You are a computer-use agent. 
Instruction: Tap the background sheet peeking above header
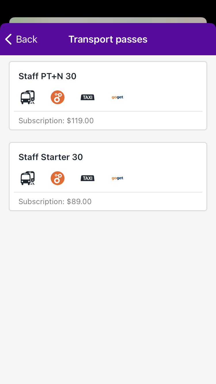tap(108, 20)
